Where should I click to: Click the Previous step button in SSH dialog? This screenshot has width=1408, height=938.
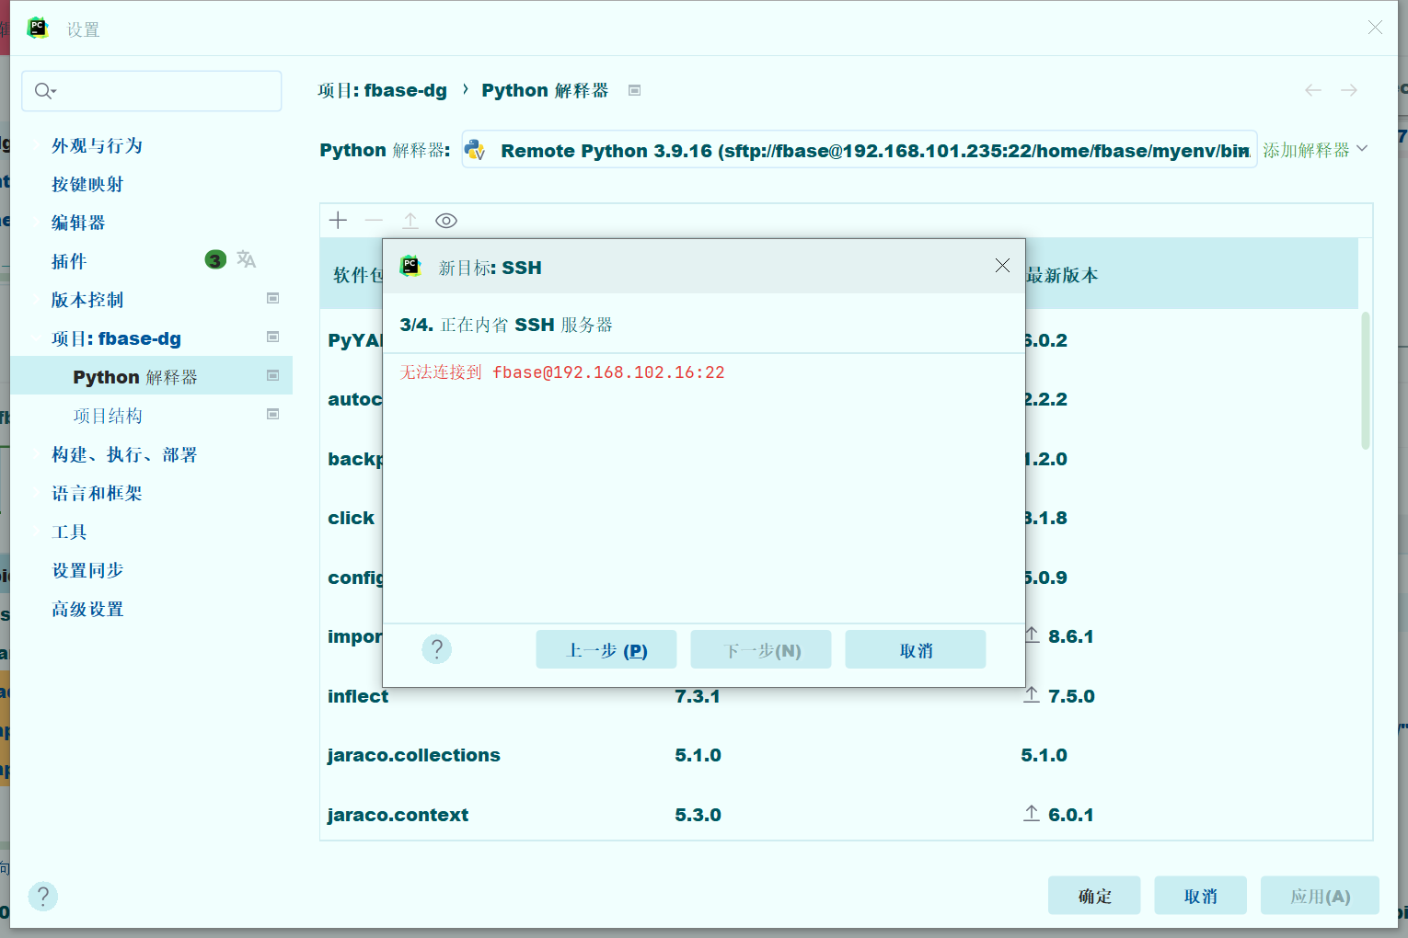[x=606, y=649]
